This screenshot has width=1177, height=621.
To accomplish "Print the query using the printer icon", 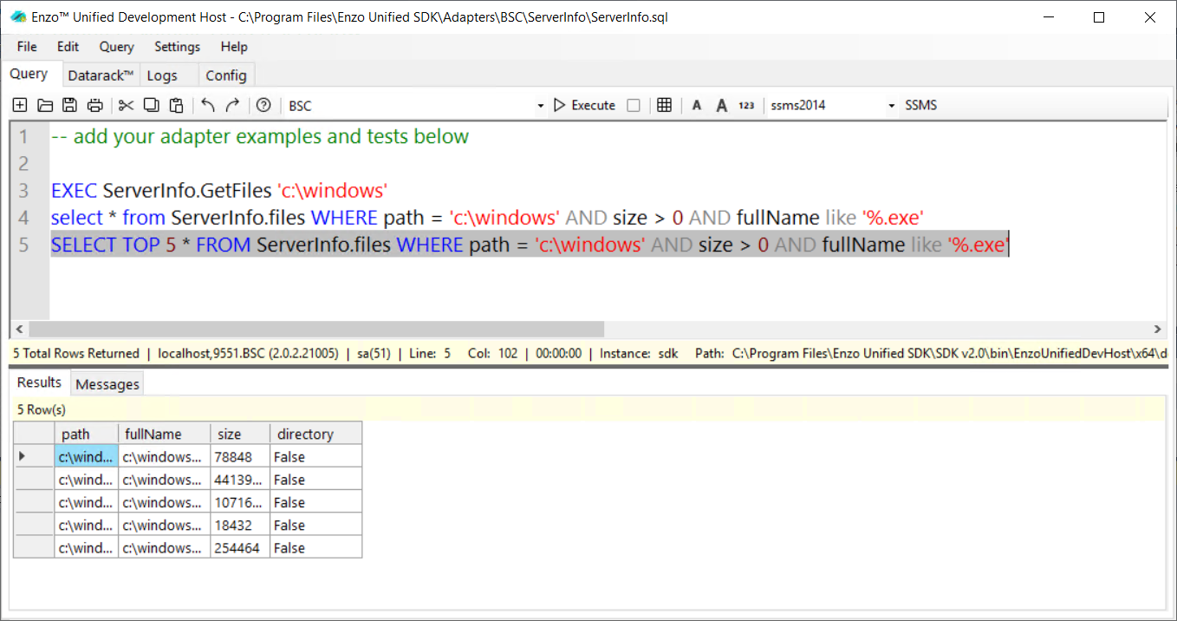I will click(95, 106).
